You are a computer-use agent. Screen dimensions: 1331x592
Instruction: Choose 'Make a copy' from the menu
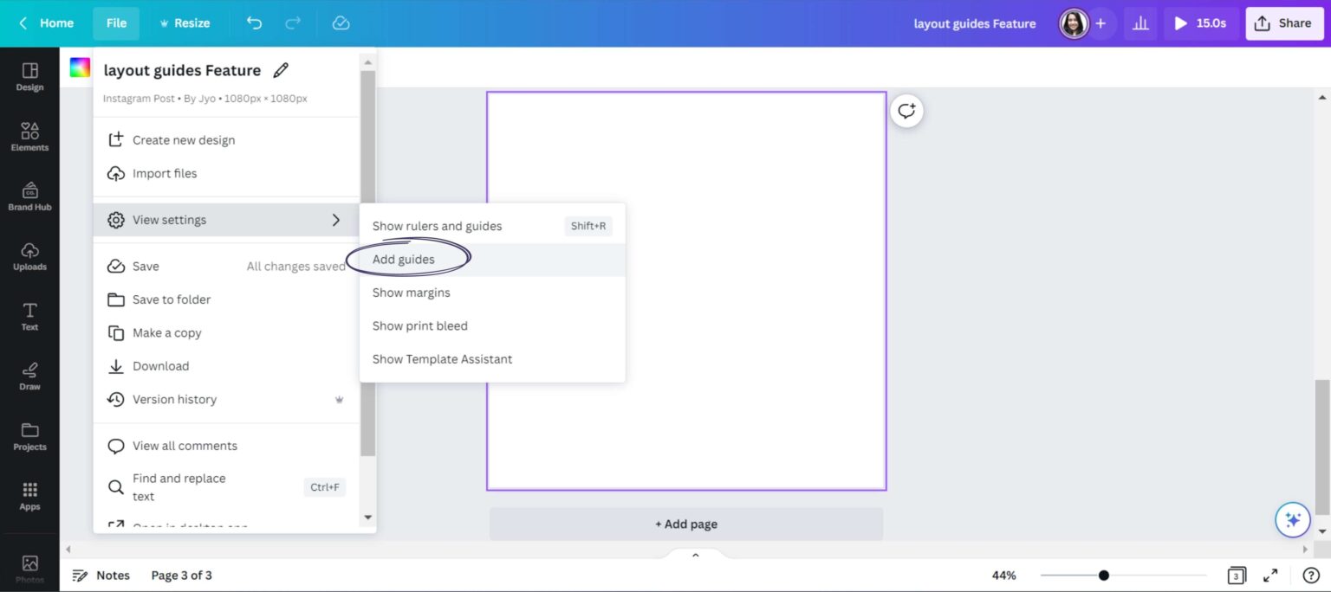point(167,332)
